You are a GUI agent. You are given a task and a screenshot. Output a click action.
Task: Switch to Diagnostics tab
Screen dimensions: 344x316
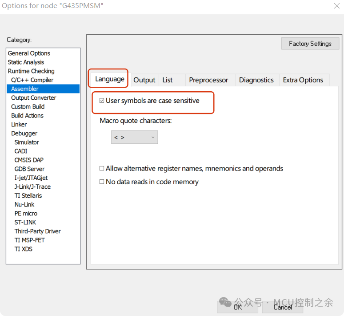pos(256,80)
